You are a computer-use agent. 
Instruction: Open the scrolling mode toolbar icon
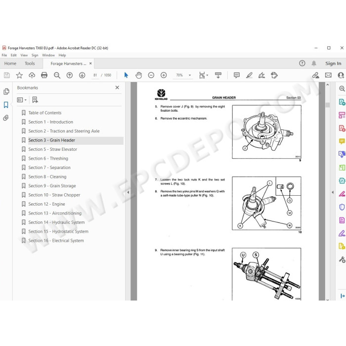[x=218, y=75]
